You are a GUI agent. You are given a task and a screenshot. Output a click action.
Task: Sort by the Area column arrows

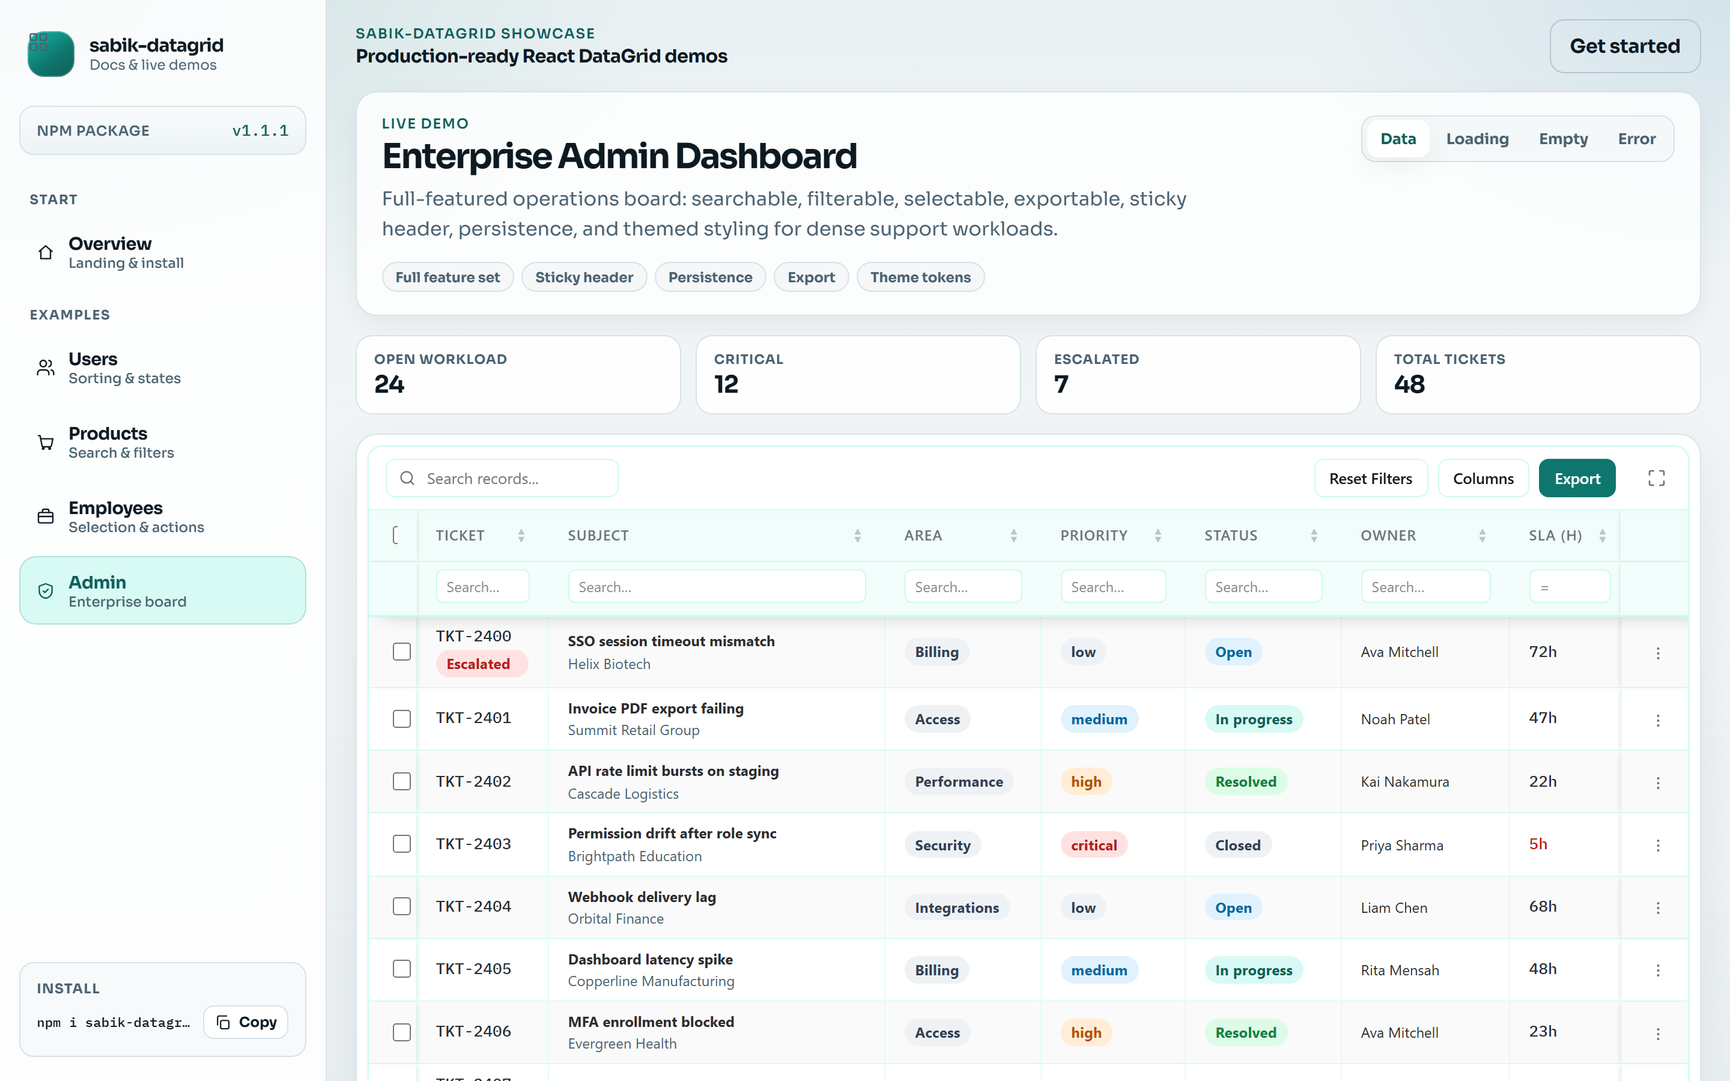1014,536
